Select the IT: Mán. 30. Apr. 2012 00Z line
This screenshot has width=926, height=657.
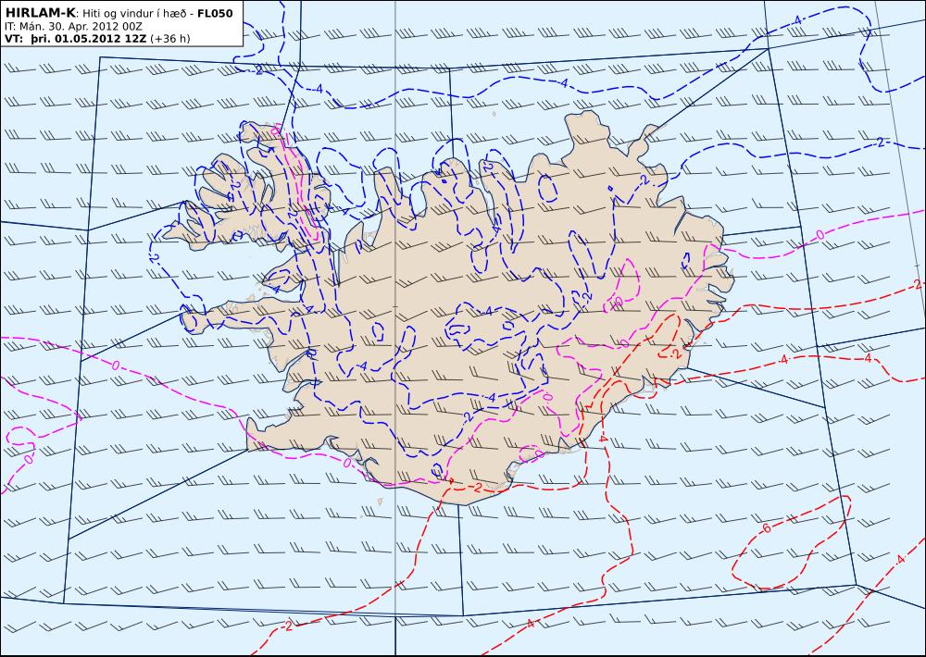tap(74, 27)
